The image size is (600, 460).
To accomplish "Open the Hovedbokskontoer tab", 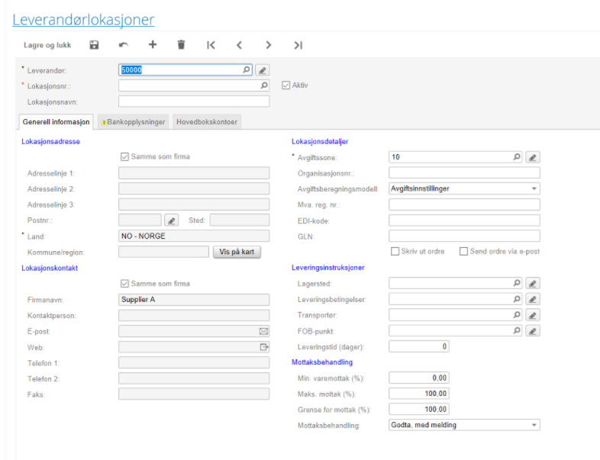I will click(x=207, y=122).
